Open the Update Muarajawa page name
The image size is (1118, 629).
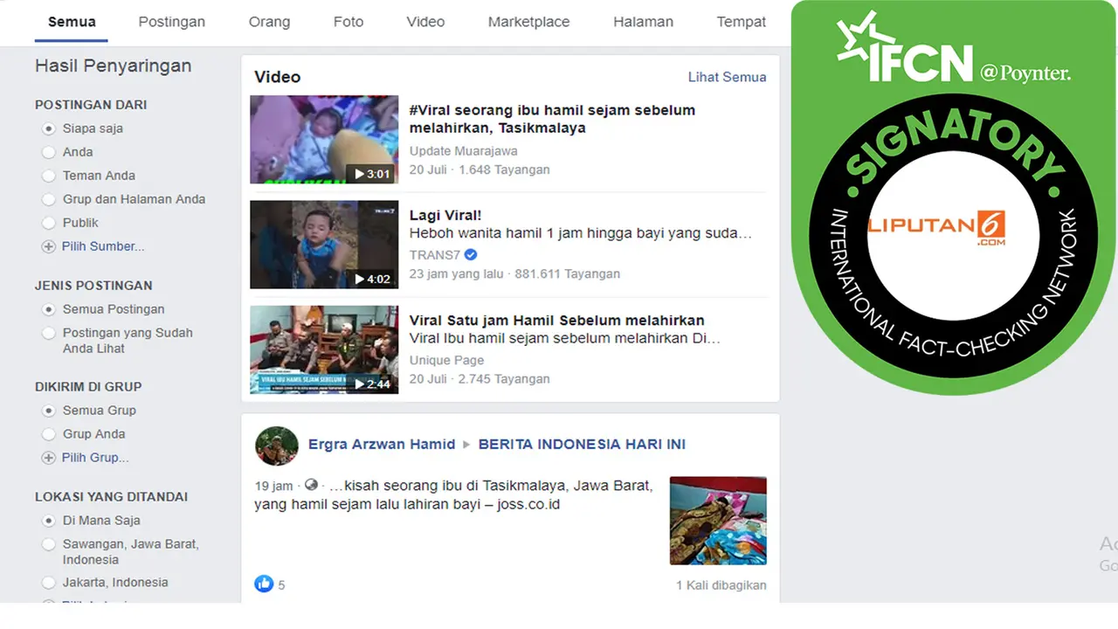[x=461, y=151]
